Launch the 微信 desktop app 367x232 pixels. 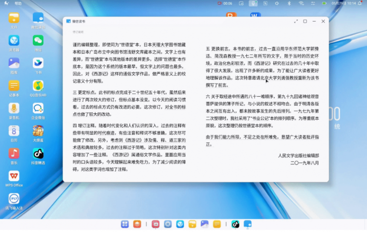click(38, 40)
